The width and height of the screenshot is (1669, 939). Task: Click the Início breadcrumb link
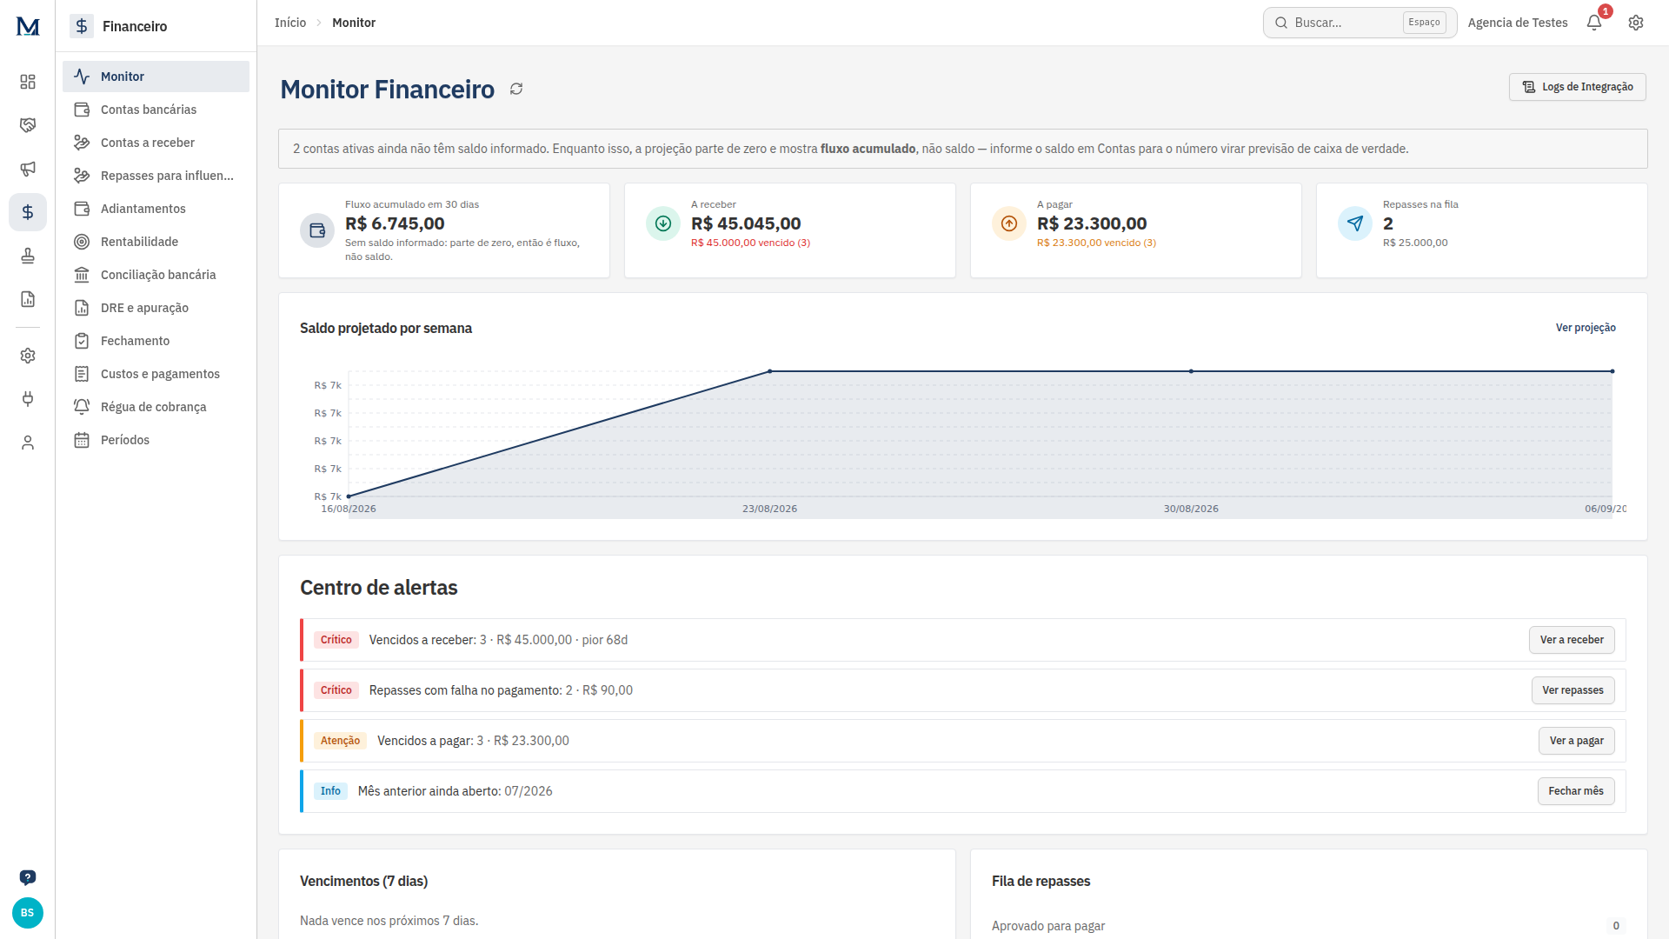point(290,23)
